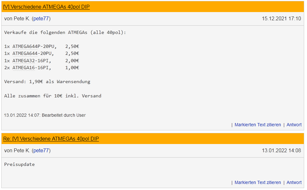The image size is (307, 190).
Task: Click the underlined ATMEGA644 term in the 644-20PU line
Action: 25,54
